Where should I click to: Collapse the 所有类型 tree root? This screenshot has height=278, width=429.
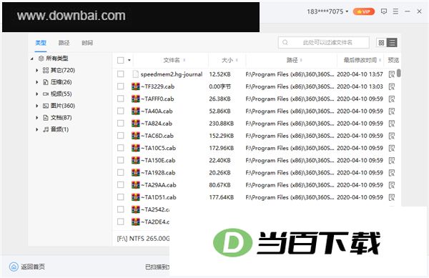coord(32,59)
